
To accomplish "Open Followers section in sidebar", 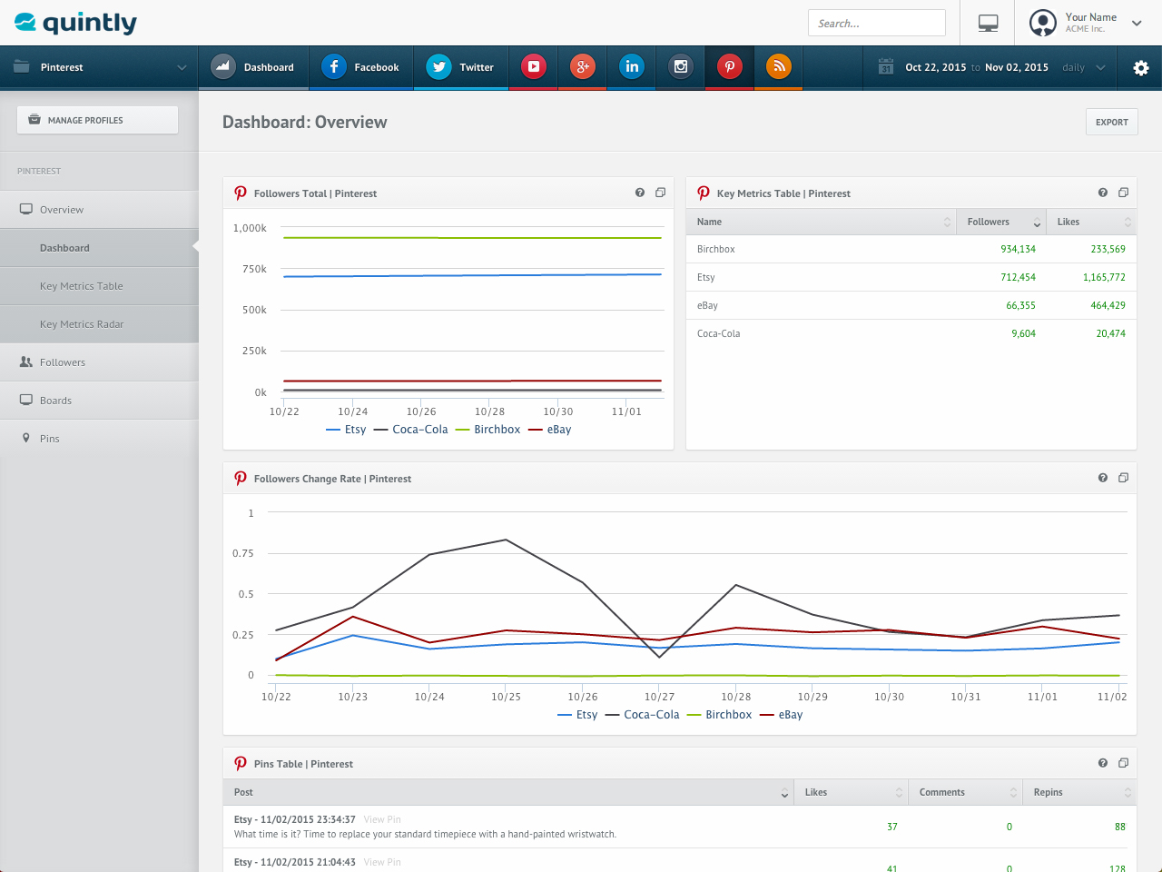I will coord(99,362).
